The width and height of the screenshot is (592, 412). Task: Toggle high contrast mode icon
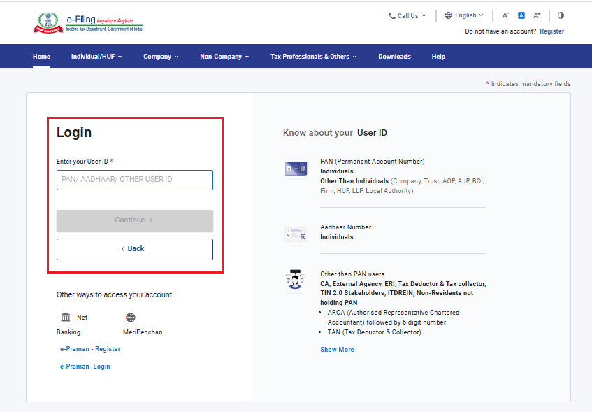tap(561, 15)
